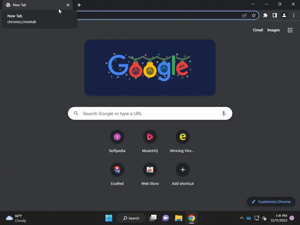
Task: Open the profile avatar menu
Action: 284,15
